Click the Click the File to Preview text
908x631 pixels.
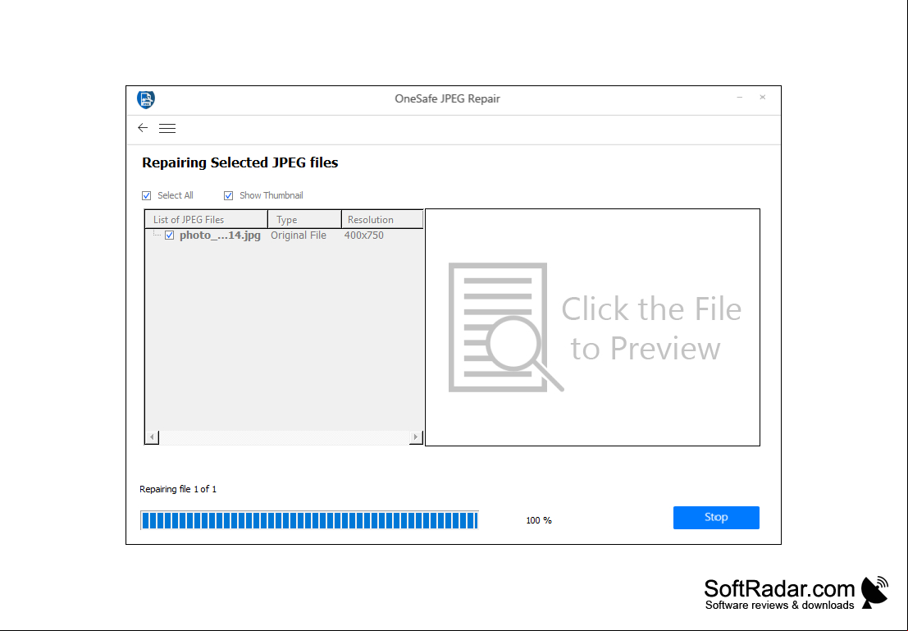pos(651,328)
